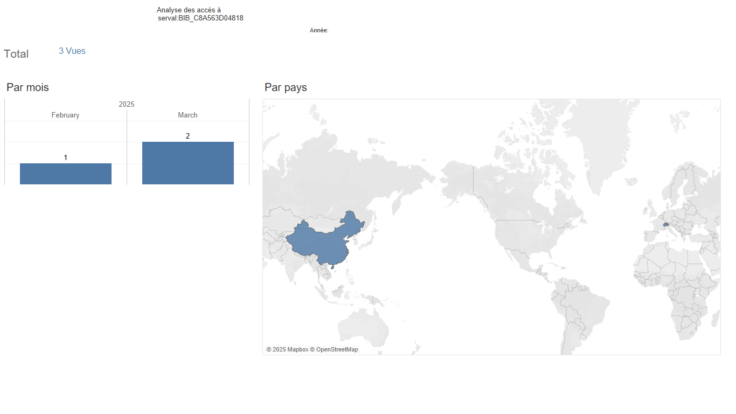Click the value label 1 above February

click(x=66, y=157)
